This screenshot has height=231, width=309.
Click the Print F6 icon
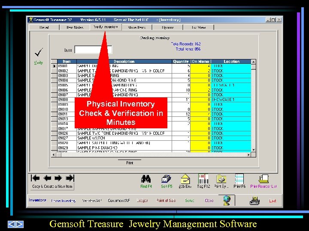click(239, 179)
